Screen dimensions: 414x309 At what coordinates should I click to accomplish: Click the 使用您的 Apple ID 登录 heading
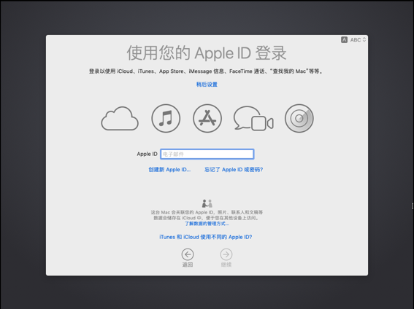pyautogui.click(x=207, y=53)
